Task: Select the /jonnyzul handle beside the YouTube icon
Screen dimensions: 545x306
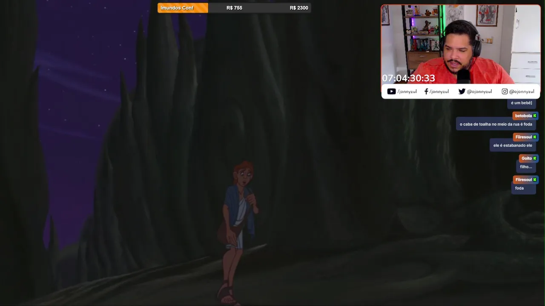Action: 407,91
